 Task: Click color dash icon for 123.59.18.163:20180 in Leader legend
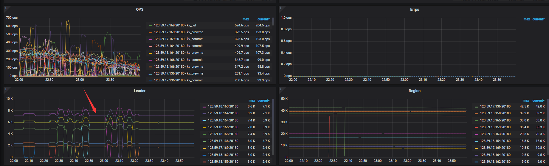[204, 107]
